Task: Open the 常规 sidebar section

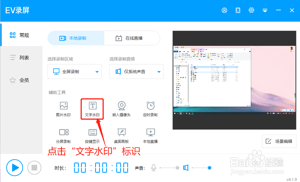Action: click(x=21, y=35)
